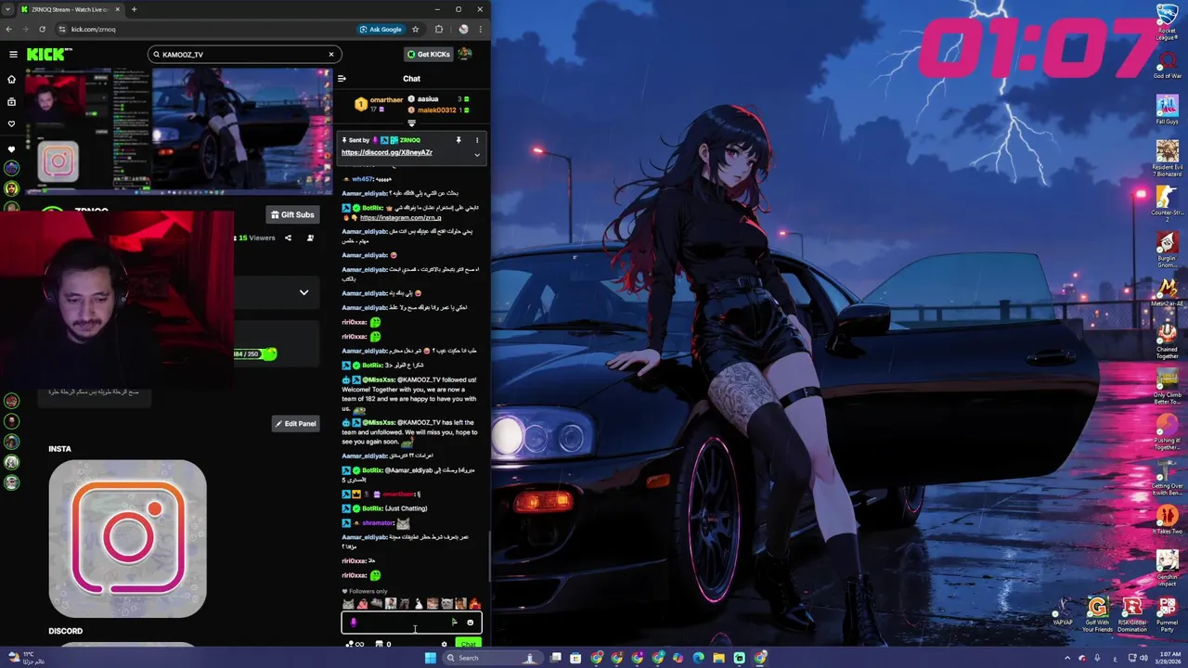1188x668 pixels.
Task: Open the user-follow icon beside viewers
Action: click(310, 238)
